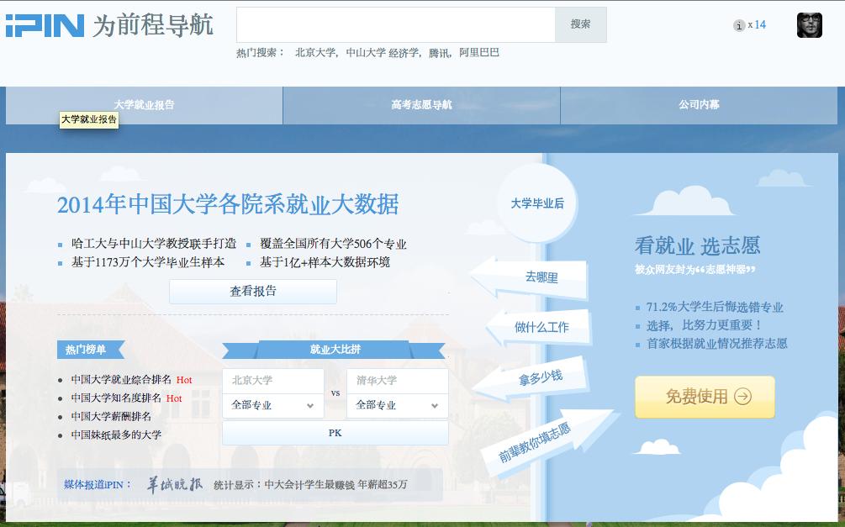Click text 基于1173万个大学毕业生样本
Image resolution: width=845 pixels, height=527 pixels.
coord(148,262)
